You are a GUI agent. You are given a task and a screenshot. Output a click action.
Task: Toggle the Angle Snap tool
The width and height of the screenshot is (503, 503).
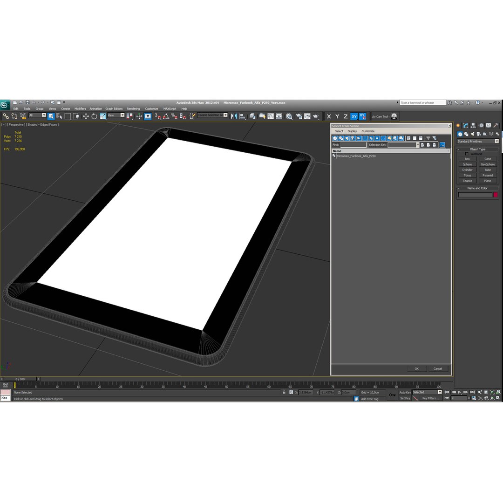click(x=166, y=116)
